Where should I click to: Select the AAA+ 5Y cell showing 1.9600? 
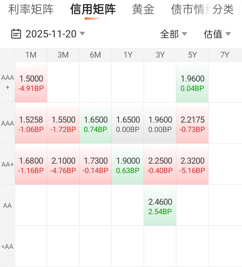tap(192, 83)
